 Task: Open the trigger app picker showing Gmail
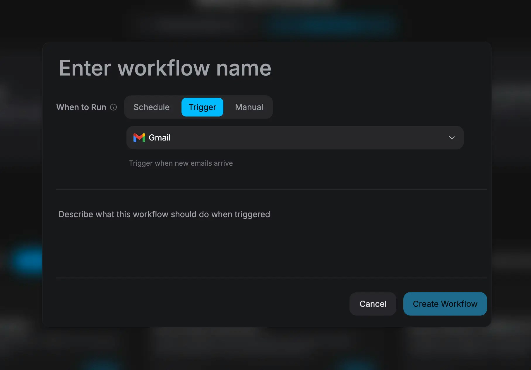[x=295, y=138]
